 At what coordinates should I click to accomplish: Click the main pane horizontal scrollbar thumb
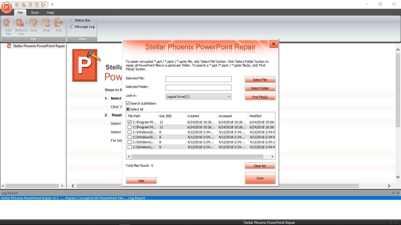pyautogui.click(x=218, y=186)
